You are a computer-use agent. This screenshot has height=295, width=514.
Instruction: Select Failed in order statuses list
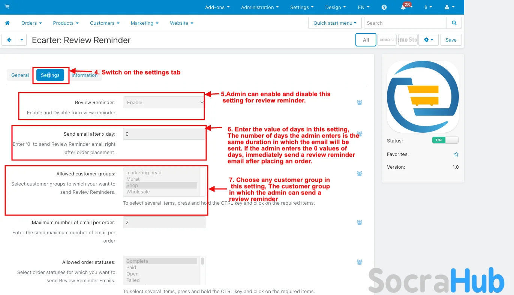[x=161, y=280]
